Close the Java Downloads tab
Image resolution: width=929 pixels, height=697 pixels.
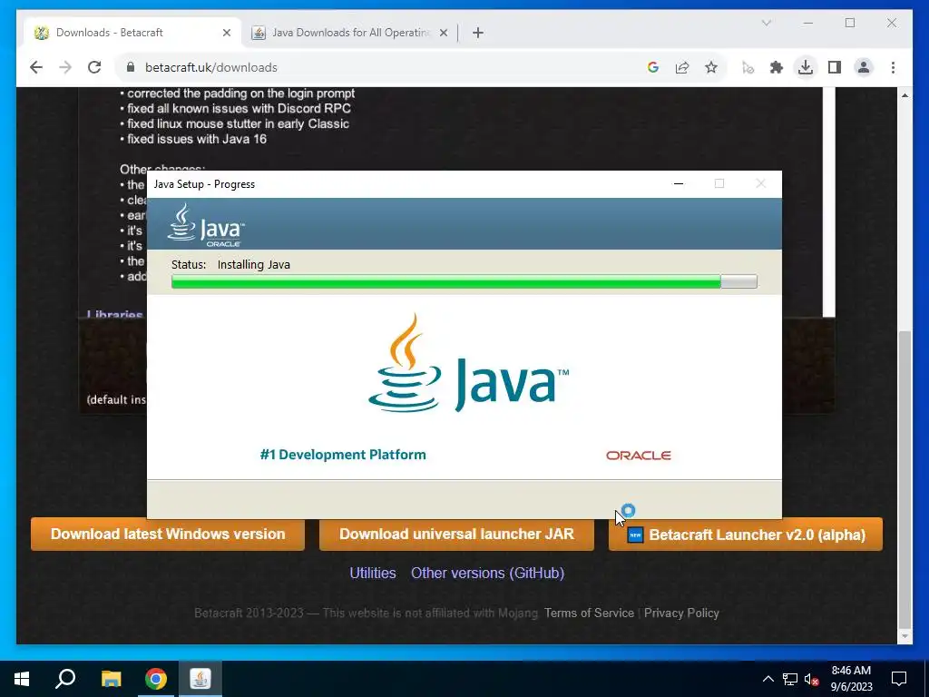(443, 33)
